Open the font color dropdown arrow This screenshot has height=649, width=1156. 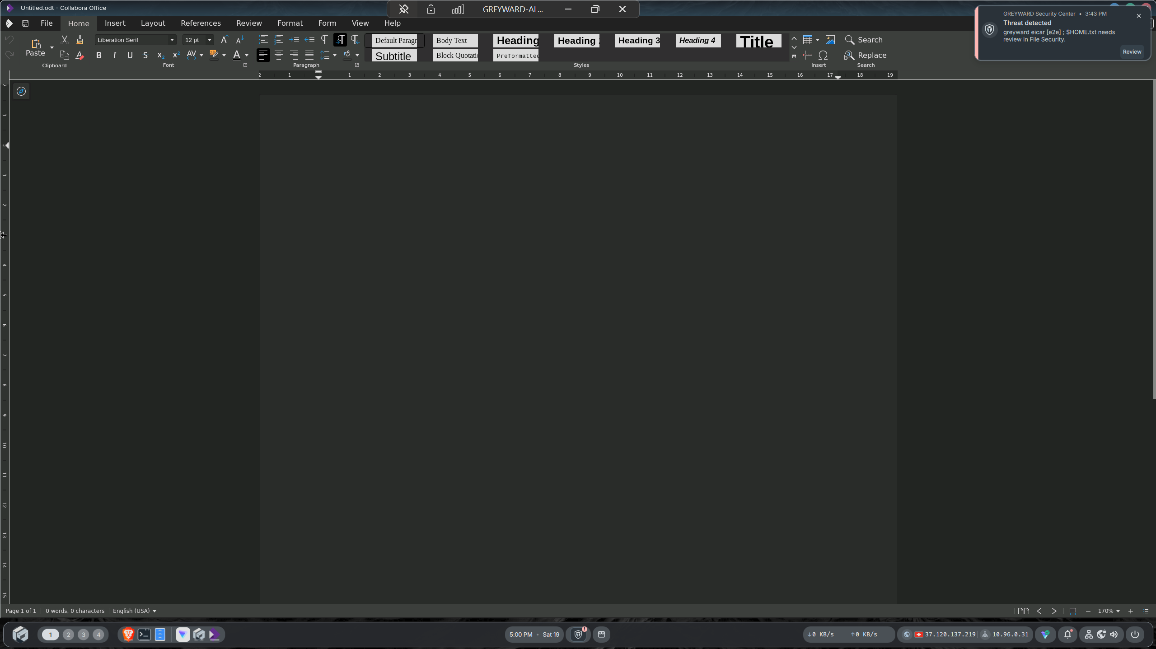(x=247, y=55)
